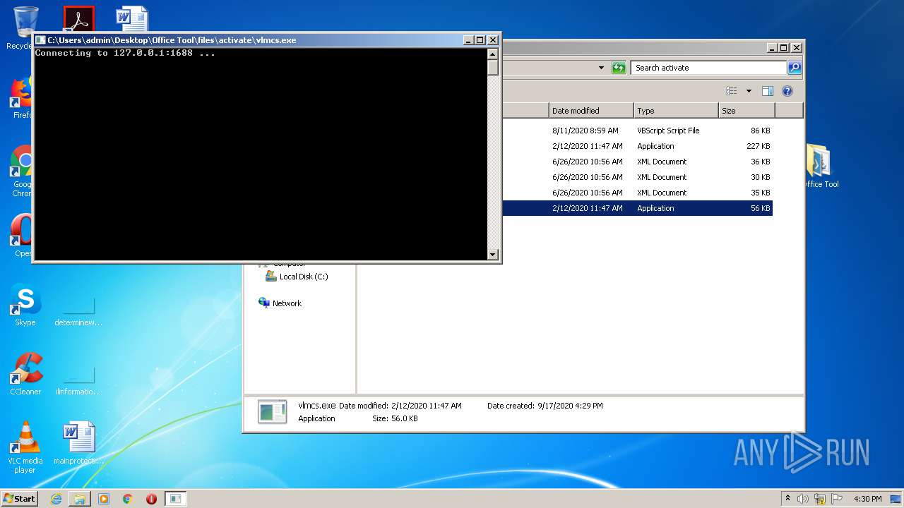The image size is (904, 508).
Task: Click the Search activate input field
Action: pyautogui.click(x=708, y=68)
